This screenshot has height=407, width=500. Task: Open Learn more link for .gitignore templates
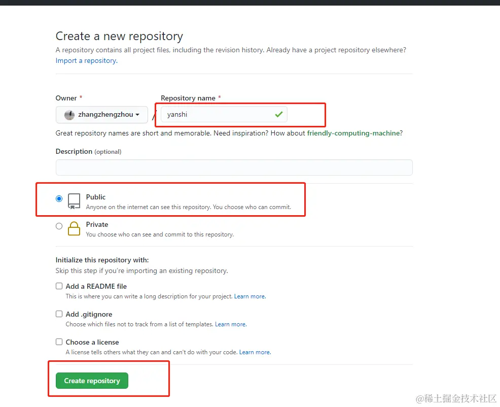click(x=230, y=324)
